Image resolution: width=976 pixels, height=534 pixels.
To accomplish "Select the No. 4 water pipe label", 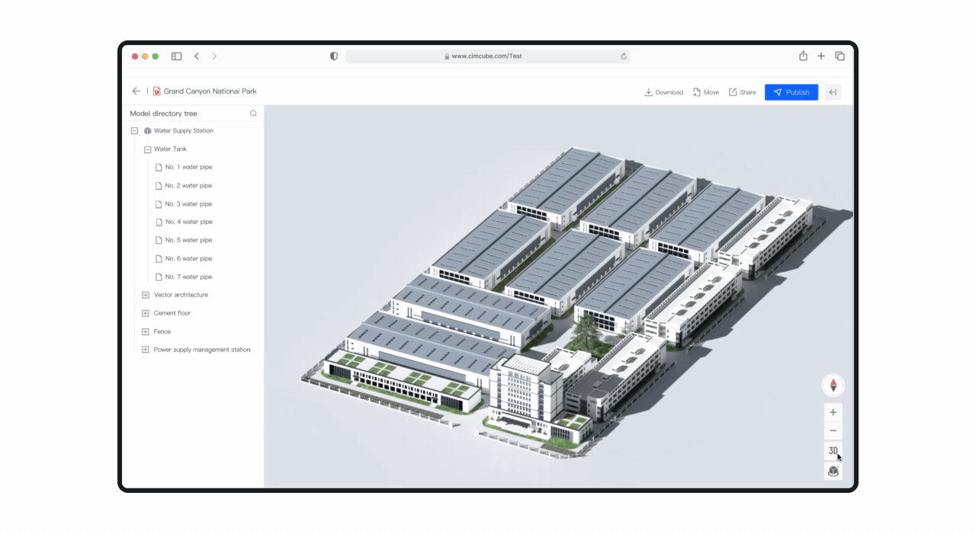I will click(188, 222).
